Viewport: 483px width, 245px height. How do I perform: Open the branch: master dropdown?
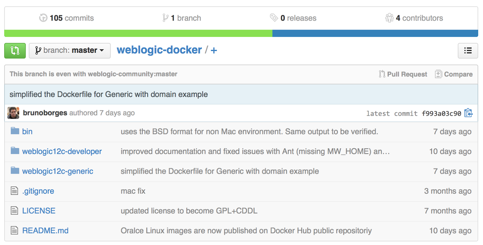70,50
